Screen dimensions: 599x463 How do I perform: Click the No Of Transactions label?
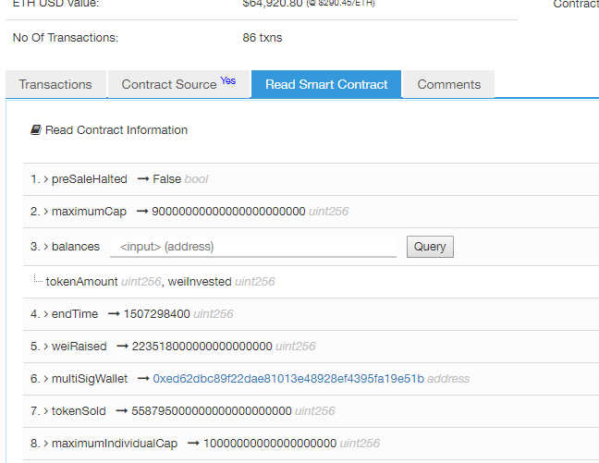(66, 38)
